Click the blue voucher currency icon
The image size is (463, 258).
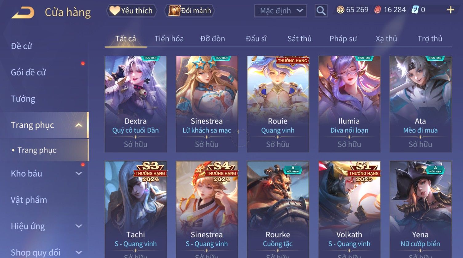click(x=415, y=10)
